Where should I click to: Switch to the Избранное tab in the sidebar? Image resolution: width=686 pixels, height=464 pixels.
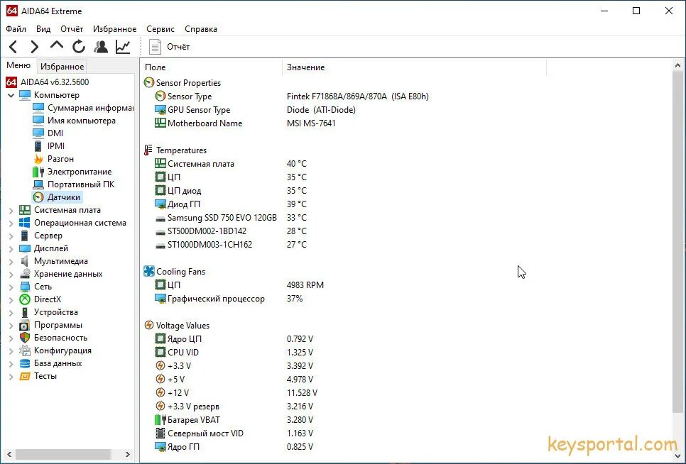click(62, 67)
